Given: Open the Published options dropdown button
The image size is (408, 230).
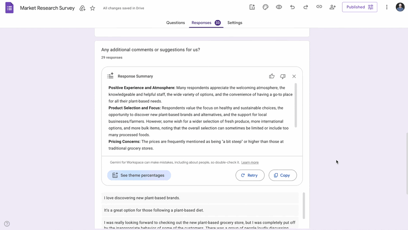Looking at the screenshot, I should point(359,7).
